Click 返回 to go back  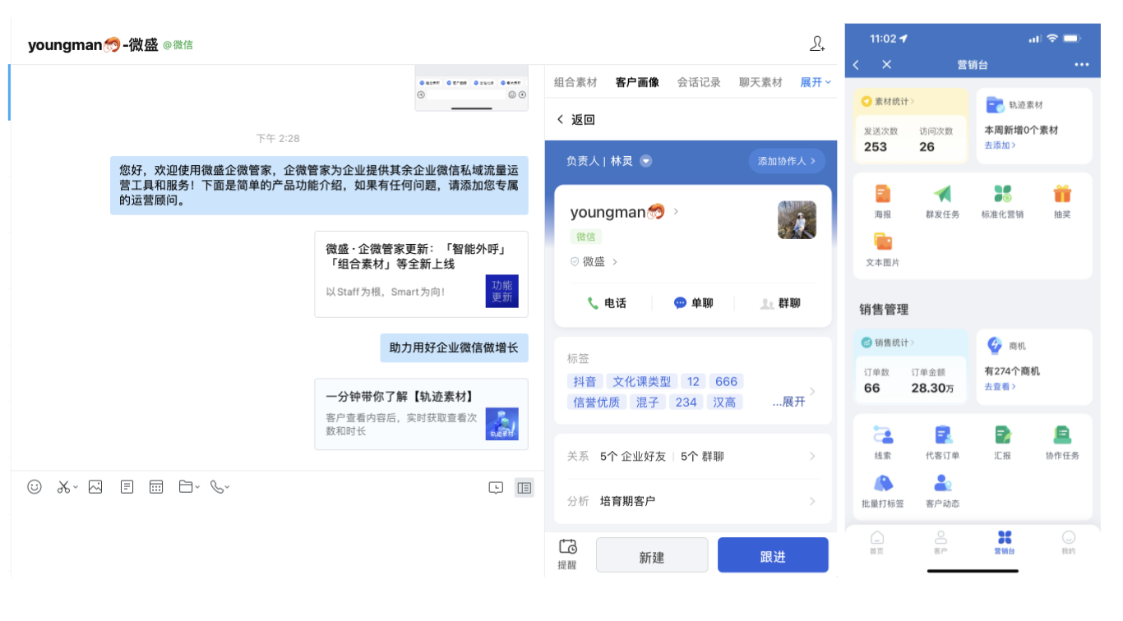(x=575, y=120)
